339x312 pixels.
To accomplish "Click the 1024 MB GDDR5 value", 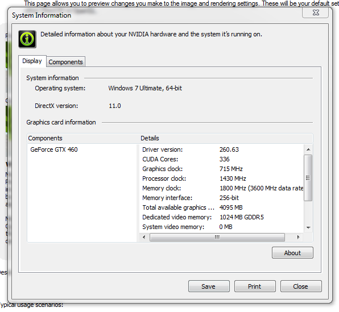I will coord(242,217).
